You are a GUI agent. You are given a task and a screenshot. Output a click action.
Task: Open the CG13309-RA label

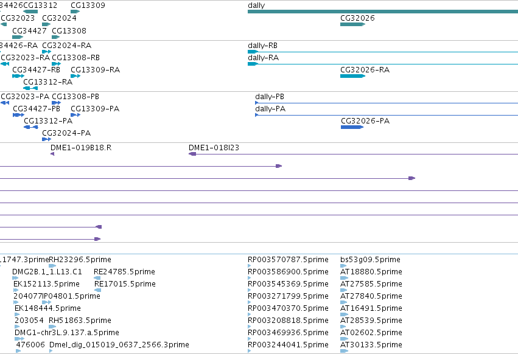coord(95,70)
